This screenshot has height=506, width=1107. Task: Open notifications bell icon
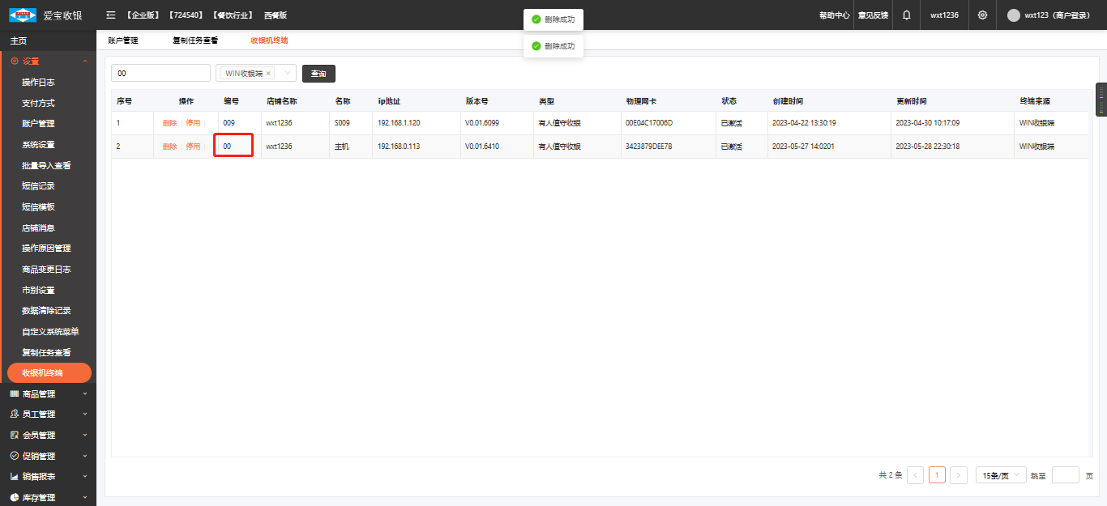click(x=906, y=15)
